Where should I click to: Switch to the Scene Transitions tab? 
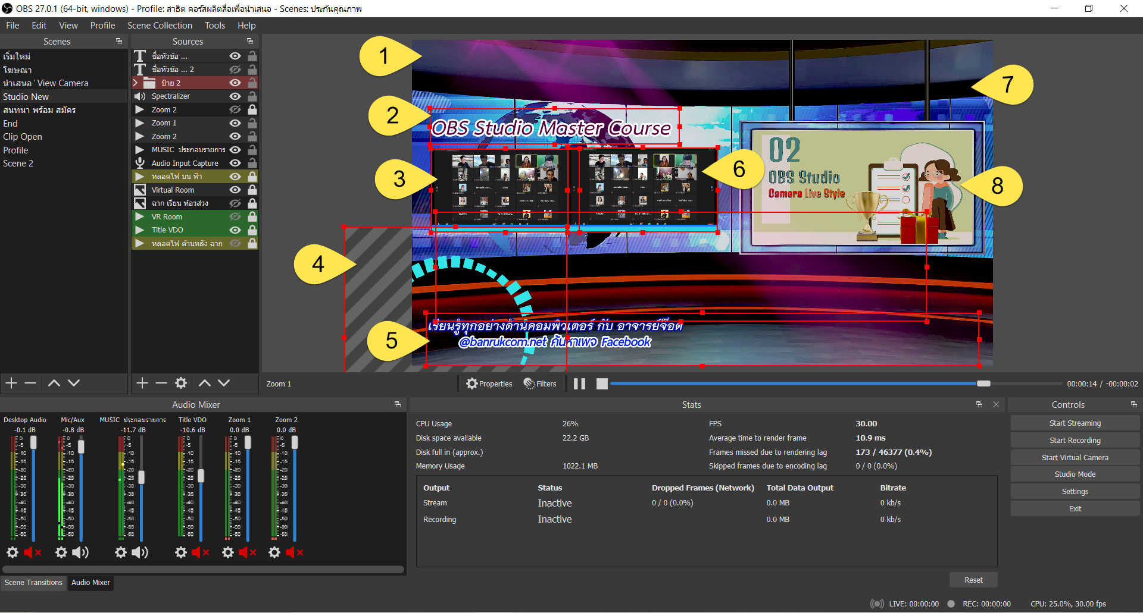click(x=33, y=583)
